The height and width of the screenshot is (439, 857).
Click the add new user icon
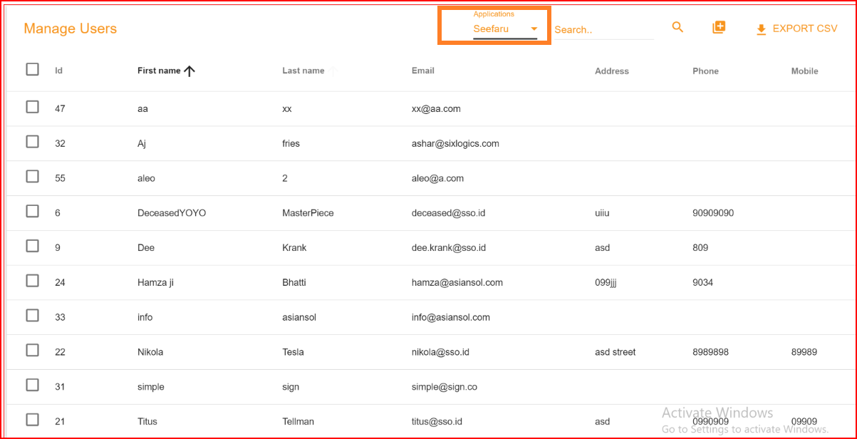(x=719, y=27)
